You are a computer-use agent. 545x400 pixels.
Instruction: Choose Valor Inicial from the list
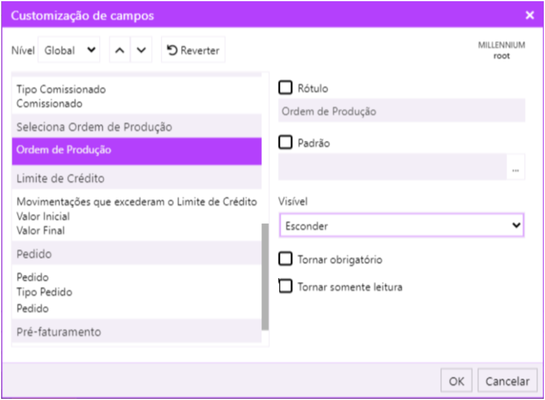43,216
